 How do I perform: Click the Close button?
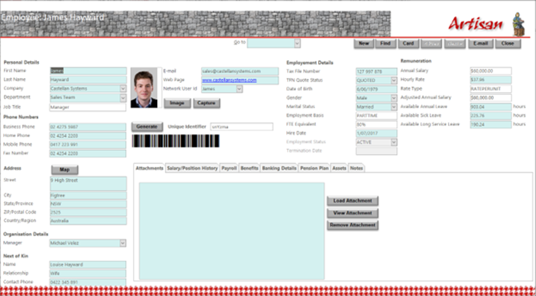coord(507,43)
